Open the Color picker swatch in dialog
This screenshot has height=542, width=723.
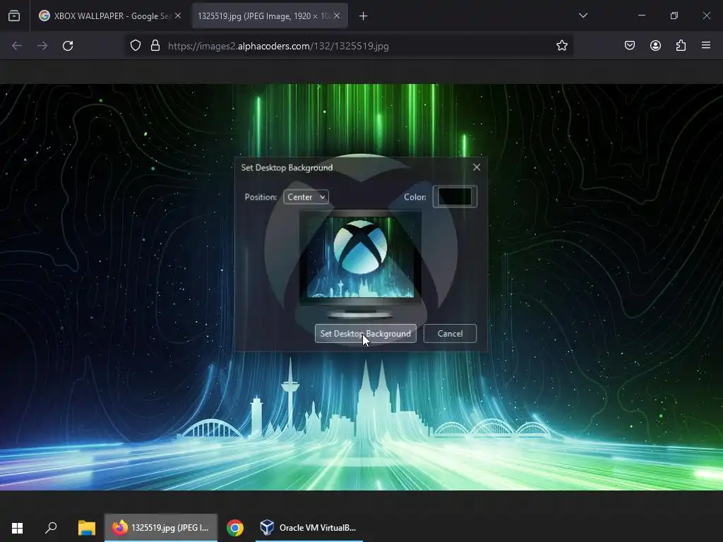pyautogui.click(x=455, y=197)
